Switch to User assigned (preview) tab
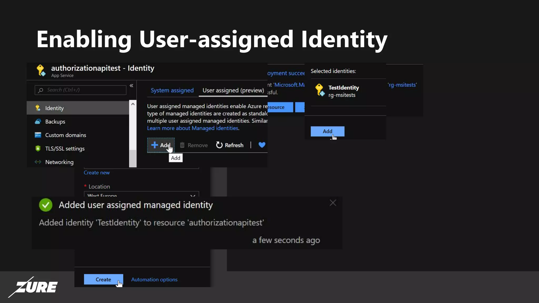This screenshot has width=539, height=303. pyautogui.click(x=233, y=90)
